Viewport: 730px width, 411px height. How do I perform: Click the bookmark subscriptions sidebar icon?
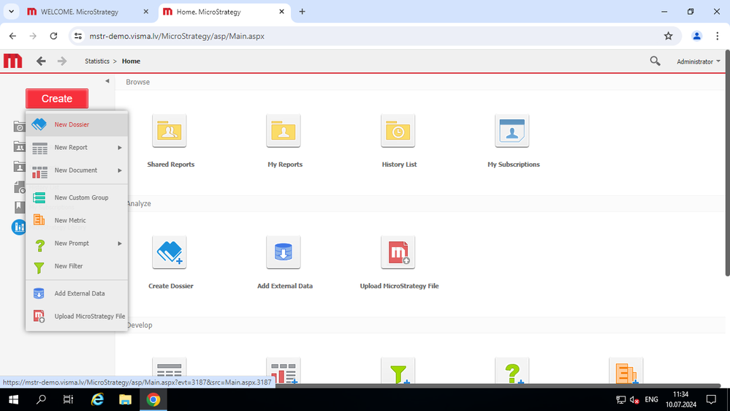click(20, 207)
